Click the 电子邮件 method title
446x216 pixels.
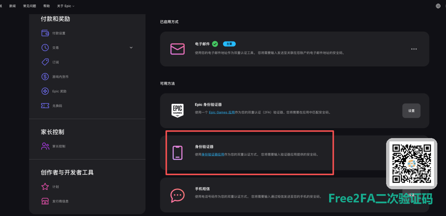pyautogui.click(x=202, y=44)
